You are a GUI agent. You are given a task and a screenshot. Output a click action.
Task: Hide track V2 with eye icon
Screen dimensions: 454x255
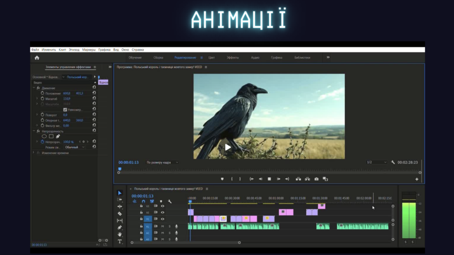tap(162, 212)
